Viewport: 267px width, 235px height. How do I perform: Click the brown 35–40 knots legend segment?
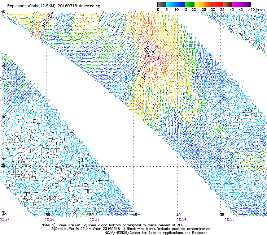tap(227, 4)
